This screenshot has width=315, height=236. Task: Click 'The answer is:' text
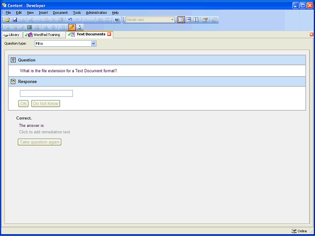point(31,125)
